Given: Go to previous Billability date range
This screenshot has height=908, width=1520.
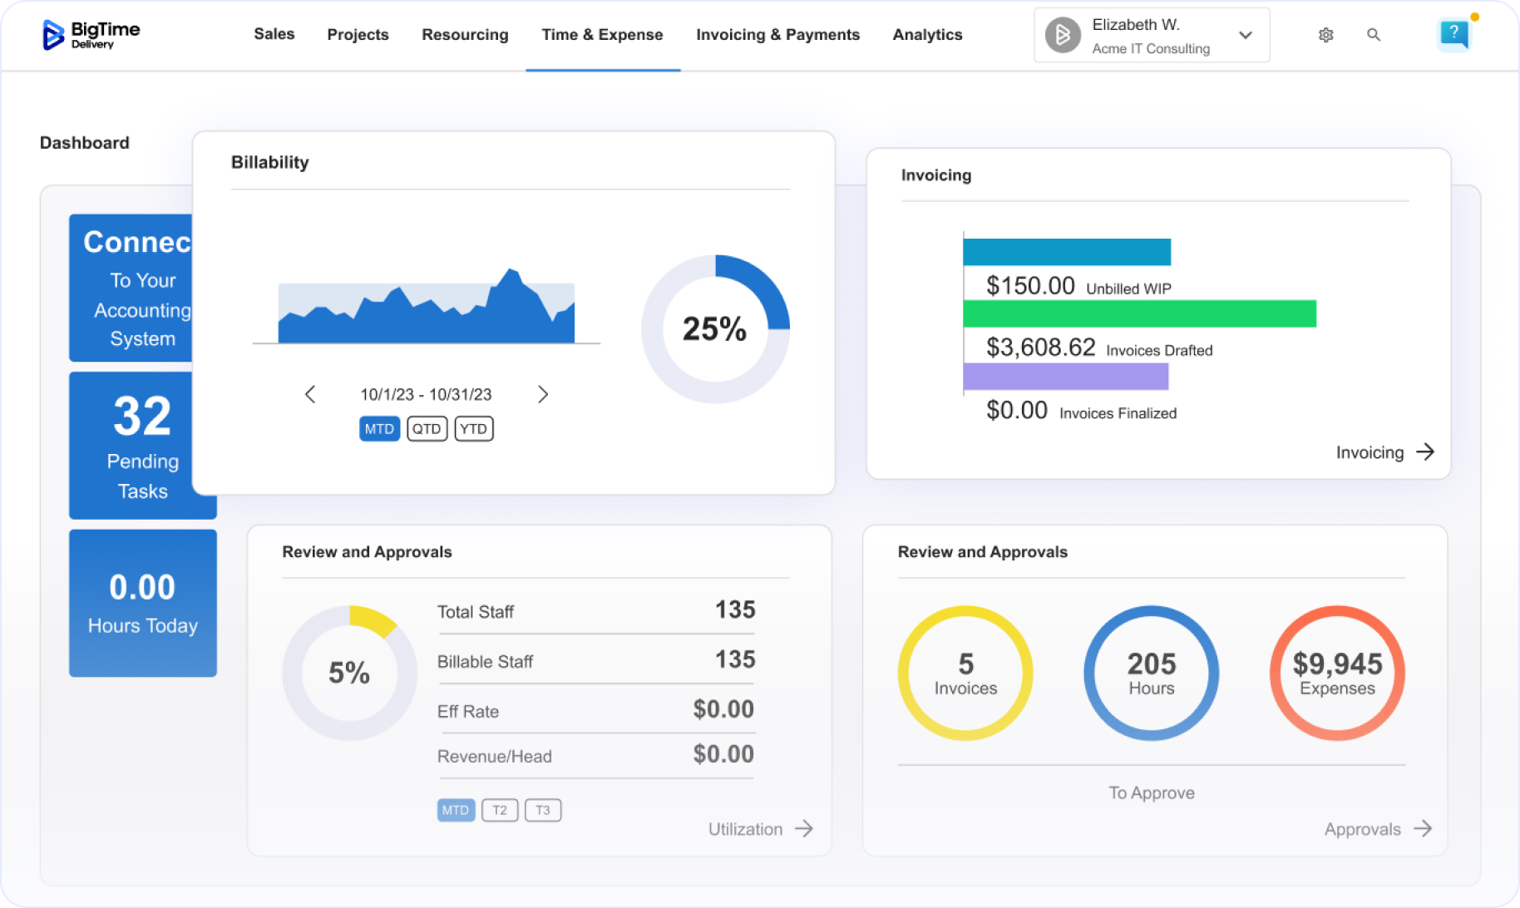Looking at the screenshot, I should (x=310, y=394).
